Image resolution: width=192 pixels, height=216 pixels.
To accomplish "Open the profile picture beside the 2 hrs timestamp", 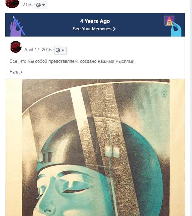I will [x=12, y=4].
